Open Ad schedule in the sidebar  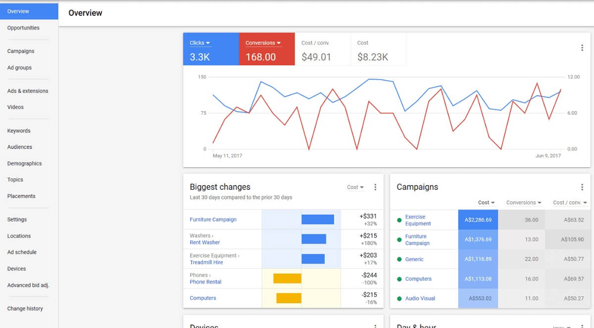(22, 252)
